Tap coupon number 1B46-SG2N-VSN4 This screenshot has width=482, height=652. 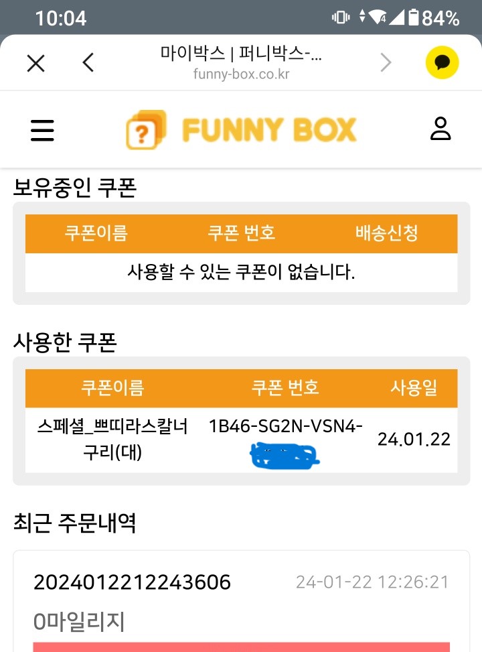(286, 426)
